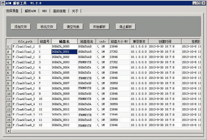Viewport: 207px width, 140px height.
Task: Click the cell DGDATA_0007
Action: [64, 83]
